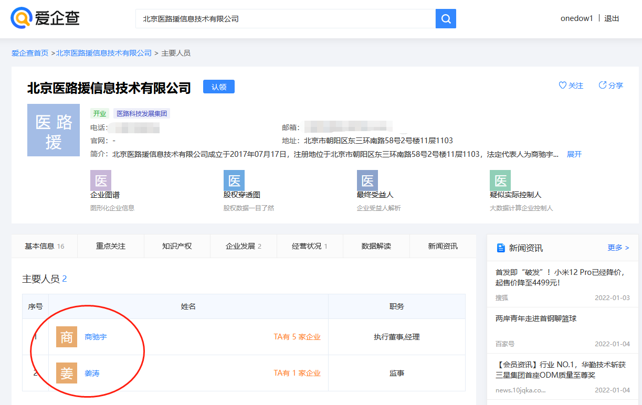Click the 新闻资讯 document icon in sidebar
The height and width of the screenshot is (405, 642).
click(501, 248)
